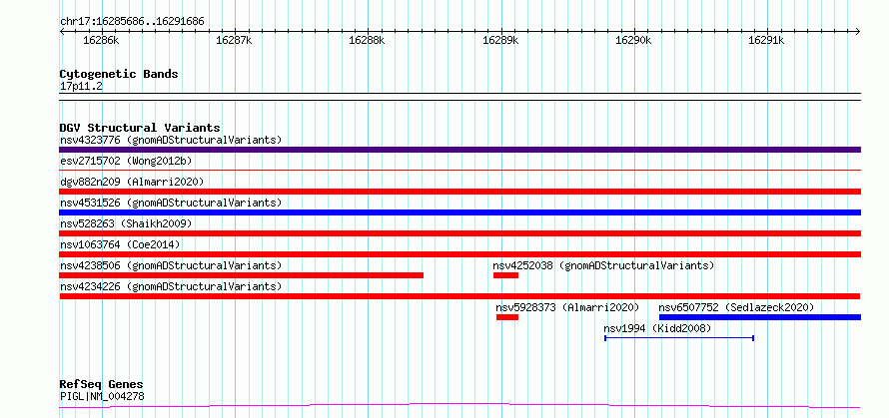Open the RefSeq Genes track heading
This screenshot has width=889, height=418.
102,385
